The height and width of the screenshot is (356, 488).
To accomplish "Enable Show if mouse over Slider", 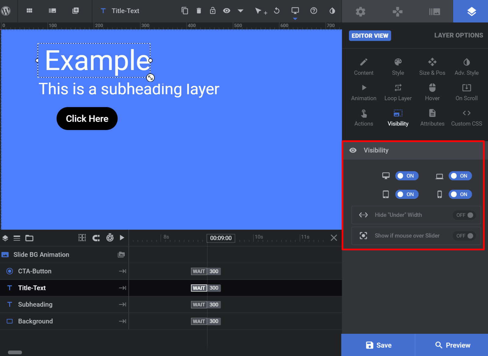I will 464,236.
